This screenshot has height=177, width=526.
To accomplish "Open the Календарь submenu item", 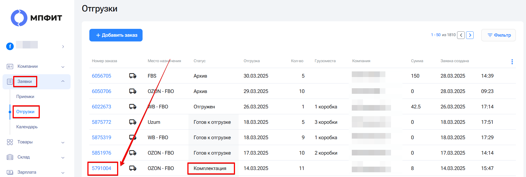I will pos(27,127).
